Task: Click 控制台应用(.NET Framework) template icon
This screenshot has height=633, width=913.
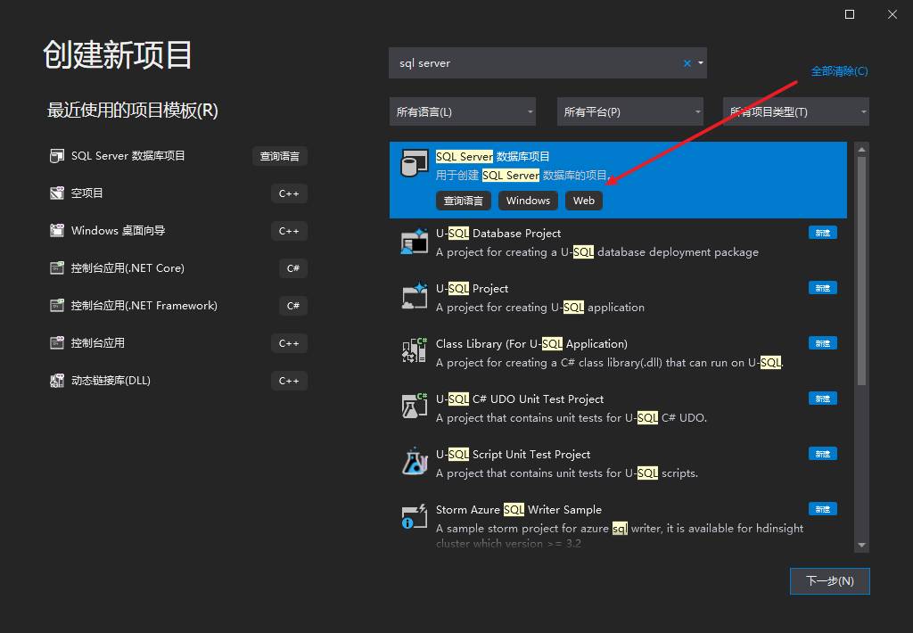Action: coord(56,306)
